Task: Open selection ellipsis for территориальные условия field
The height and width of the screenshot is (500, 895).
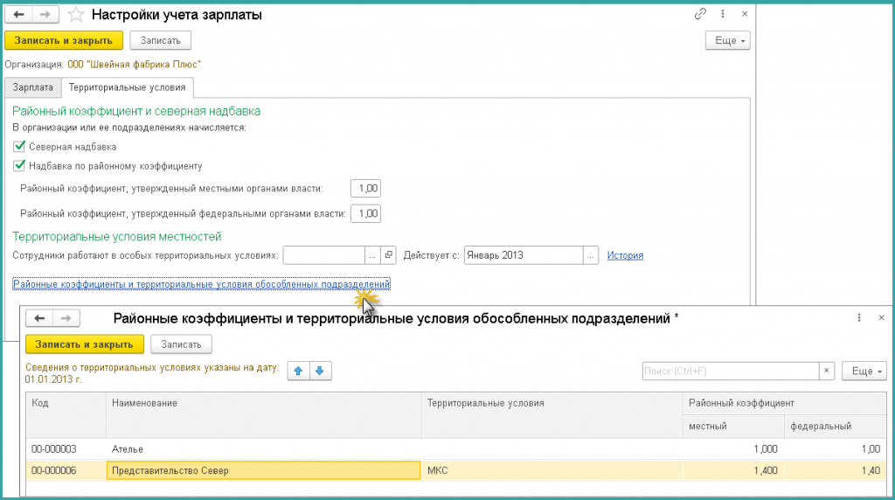Action: pyautogui.click(x=372, y=255)
